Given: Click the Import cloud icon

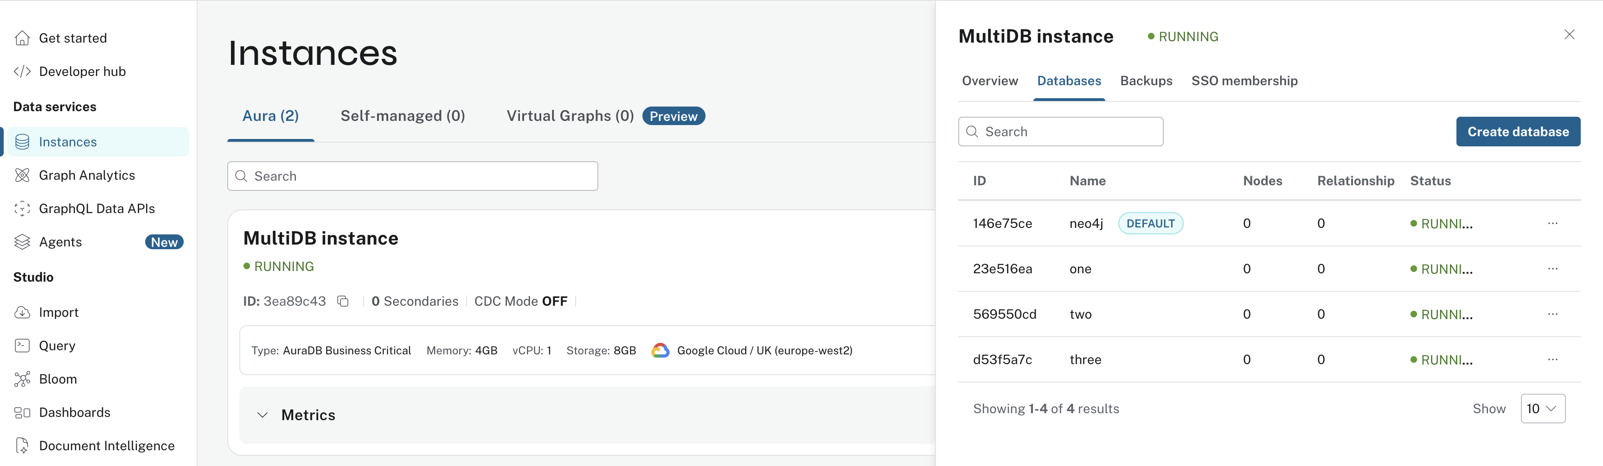Looking at the screenshot, I should point(22,313).
